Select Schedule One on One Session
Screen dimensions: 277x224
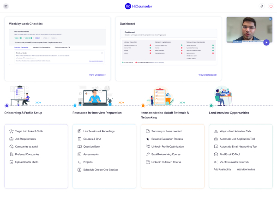pyautogui.click(x=100, y=170)
